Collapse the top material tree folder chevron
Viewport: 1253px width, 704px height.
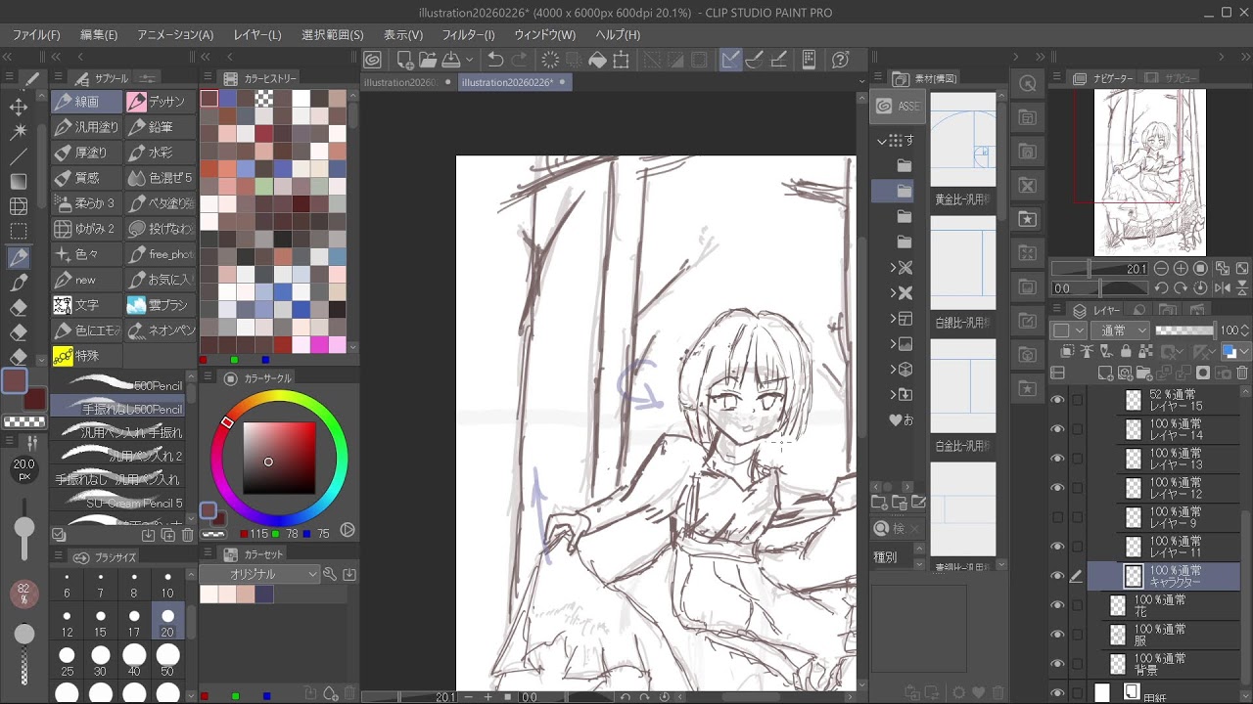(882, 141)
